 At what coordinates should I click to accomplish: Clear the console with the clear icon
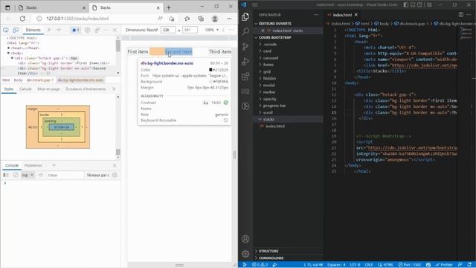point(16,175)
